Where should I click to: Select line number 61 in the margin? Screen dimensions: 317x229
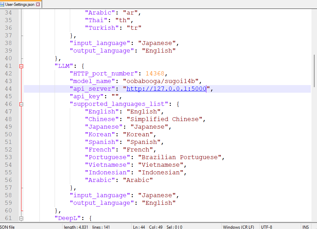[9, 218]
